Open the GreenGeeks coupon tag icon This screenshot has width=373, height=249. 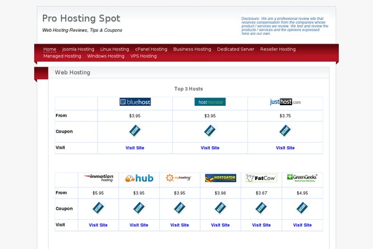pos(302,208)
